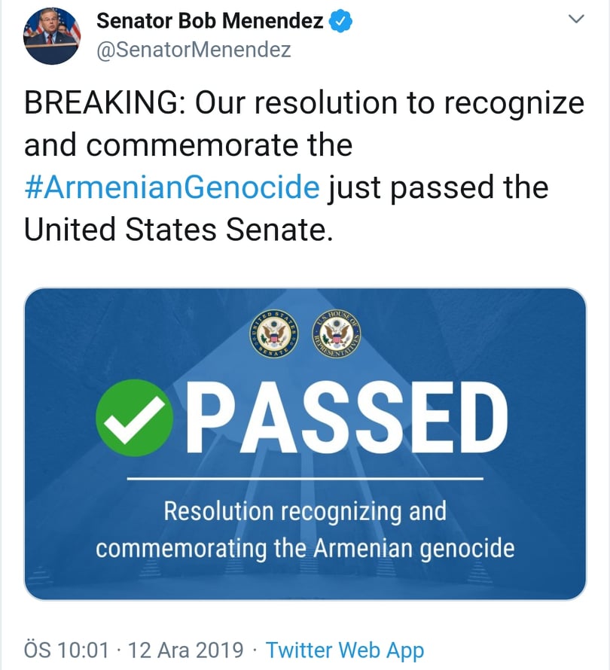610x670 pixels.
Task: Open the blue attached image card
Action: [x=305, y=444]
